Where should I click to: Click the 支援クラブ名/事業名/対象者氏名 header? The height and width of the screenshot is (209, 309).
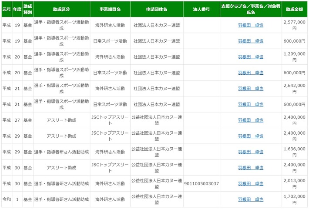[x=251, y=9]
